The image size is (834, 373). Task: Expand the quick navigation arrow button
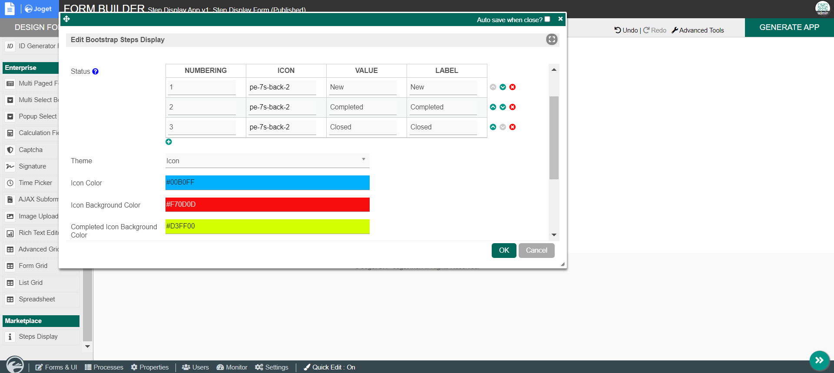pyautogui.click(x=819, y=360)
